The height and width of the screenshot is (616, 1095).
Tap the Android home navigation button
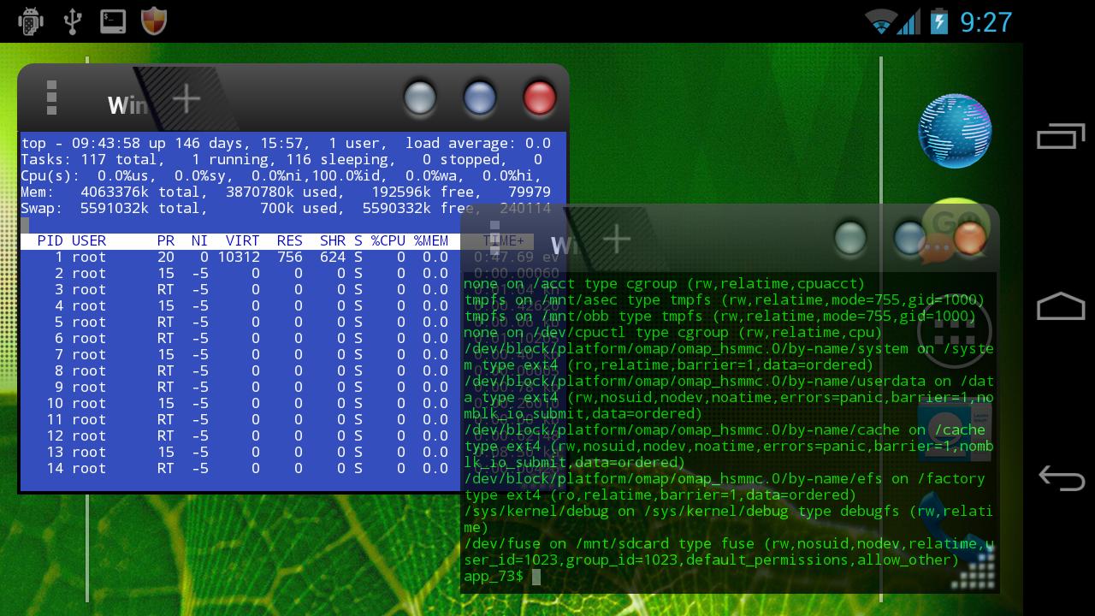(1061, 307)
